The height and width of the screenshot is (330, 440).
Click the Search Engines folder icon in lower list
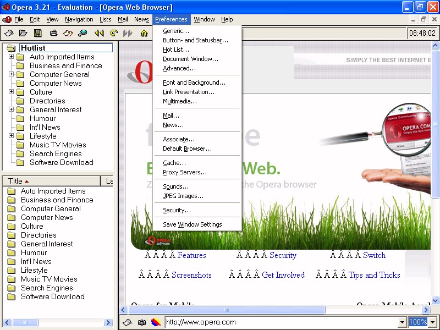11,288
